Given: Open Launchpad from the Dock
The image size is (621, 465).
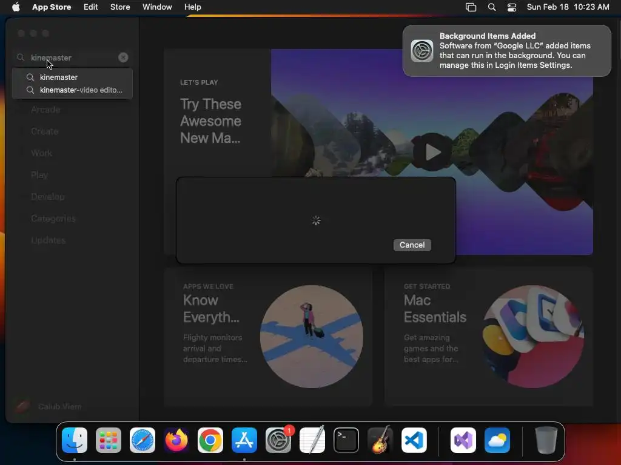Looking at the screenshot, I should click(109, 440).
